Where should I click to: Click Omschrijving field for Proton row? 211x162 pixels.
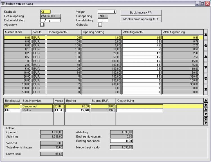point(140,110)
